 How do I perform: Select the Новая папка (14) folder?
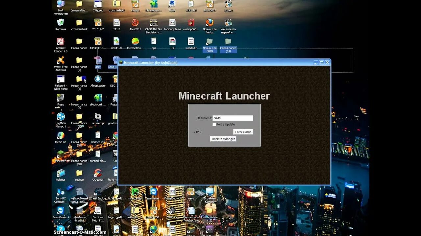tap(228, 42)
